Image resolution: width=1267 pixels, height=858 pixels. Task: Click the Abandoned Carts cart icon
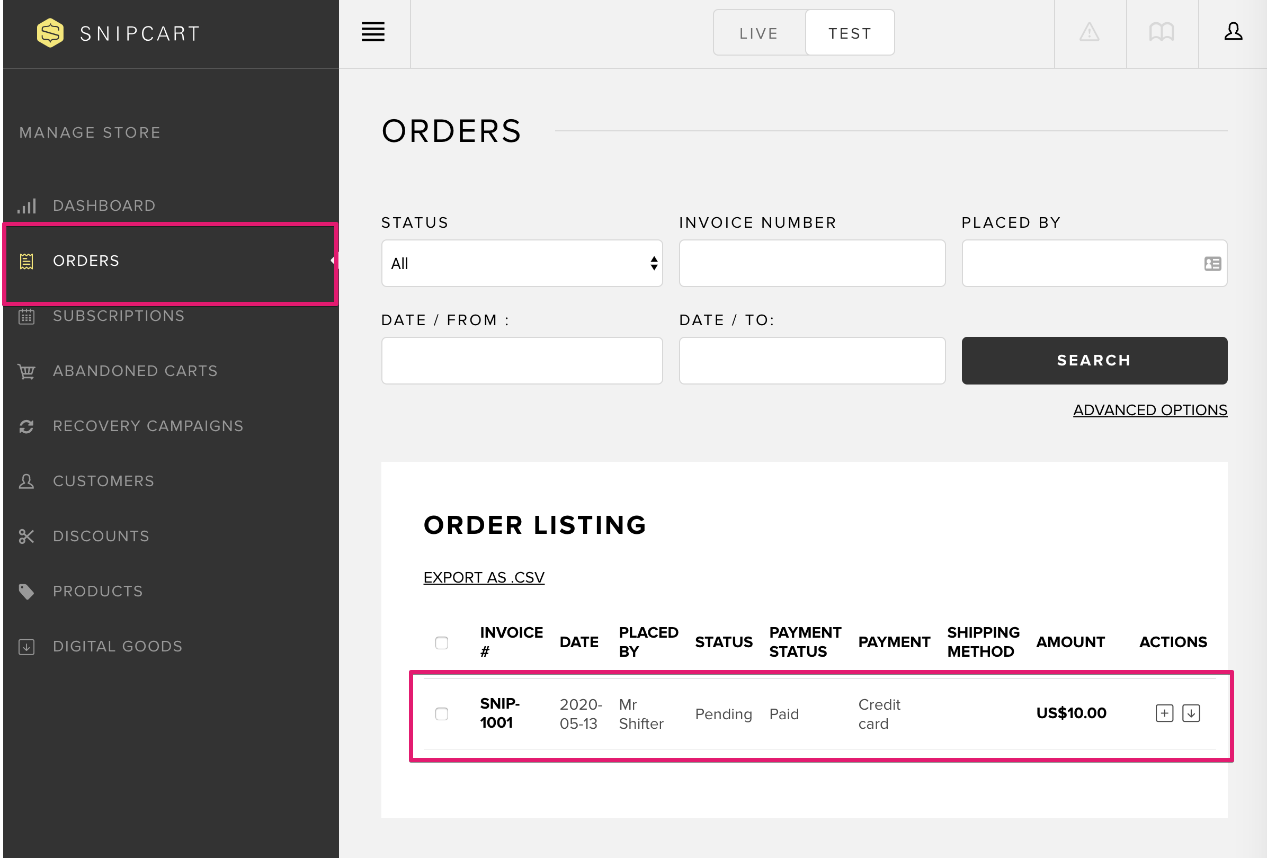pos(26,371)
